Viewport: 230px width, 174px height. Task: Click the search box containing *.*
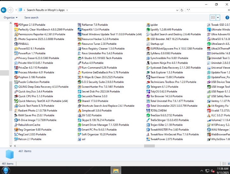point(207,10)
